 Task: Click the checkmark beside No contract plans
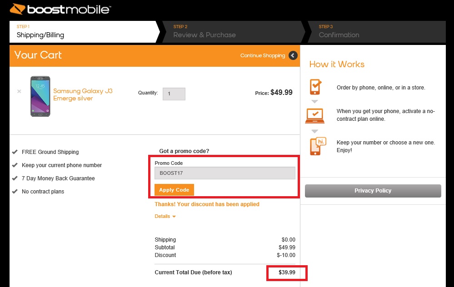(15, 192)
